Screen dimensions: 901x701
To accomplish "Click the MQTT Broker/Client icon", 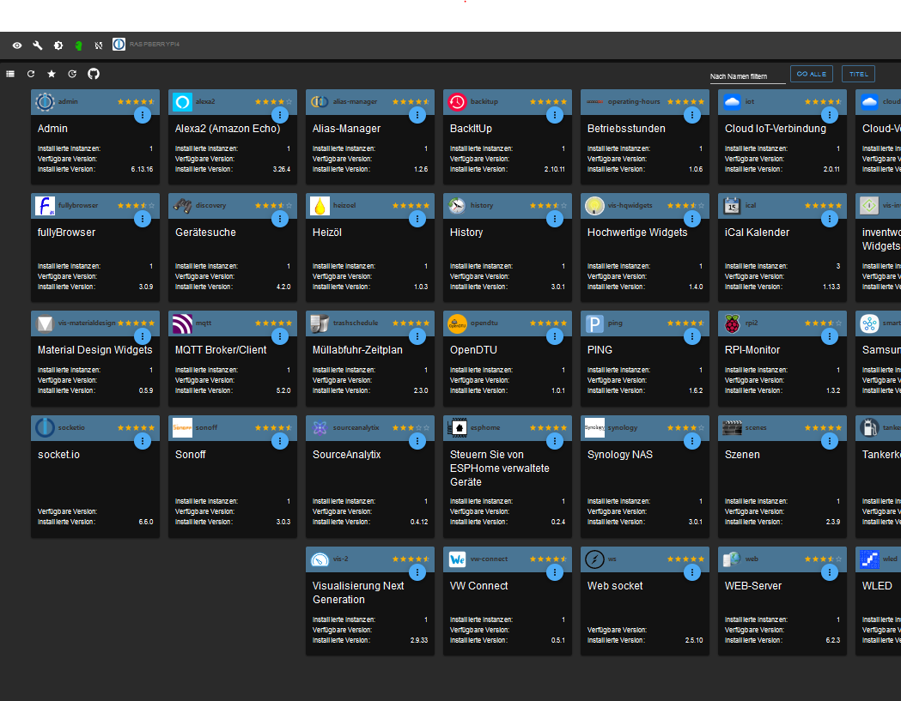I will (183, 323).
